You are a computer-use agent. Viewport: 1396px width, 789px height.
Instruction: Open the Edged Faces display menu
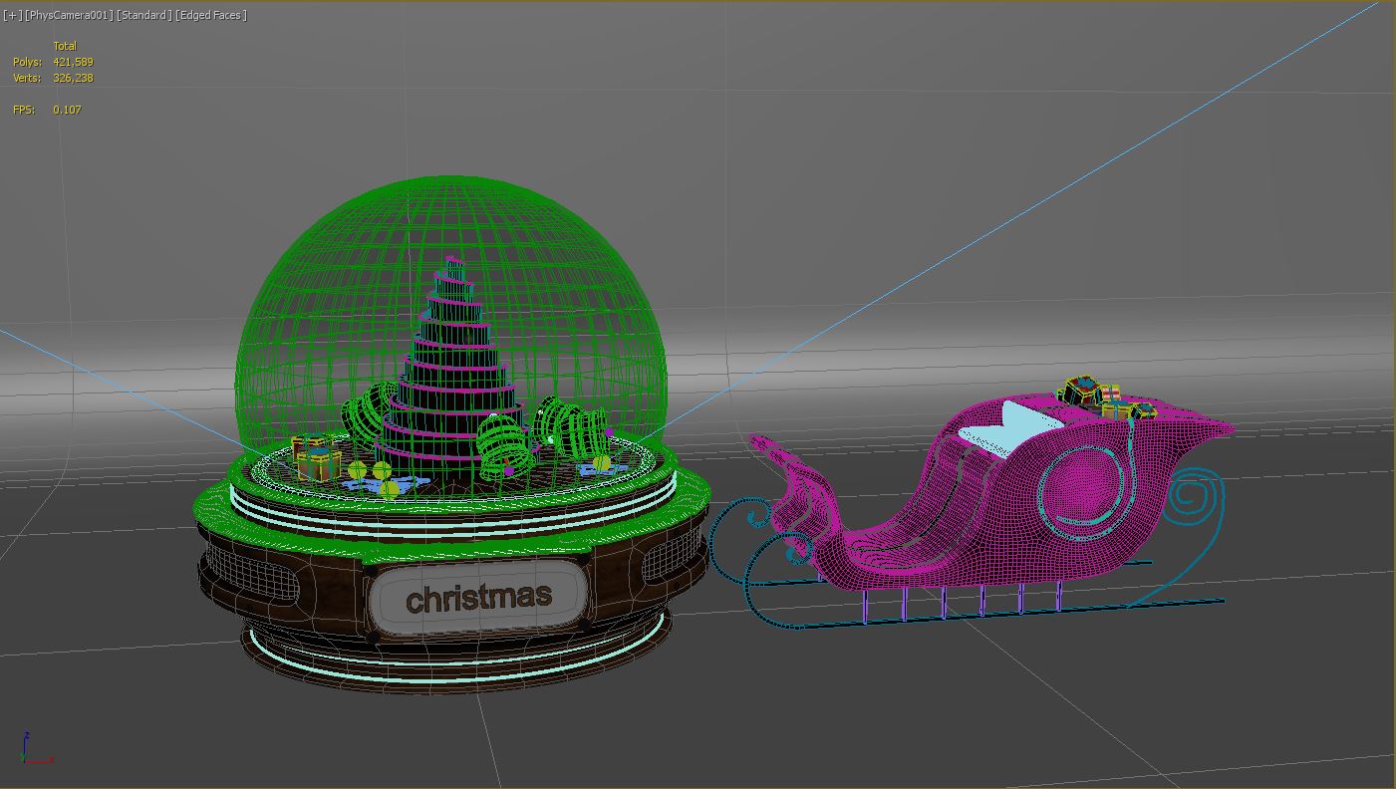click(x=211, y=15)
